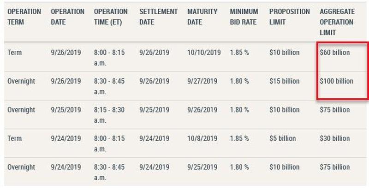The height and width of the screenshot is (190, 369).
Task: Select the Minimum Bid Rate header
Action: [x=244, y=17]
